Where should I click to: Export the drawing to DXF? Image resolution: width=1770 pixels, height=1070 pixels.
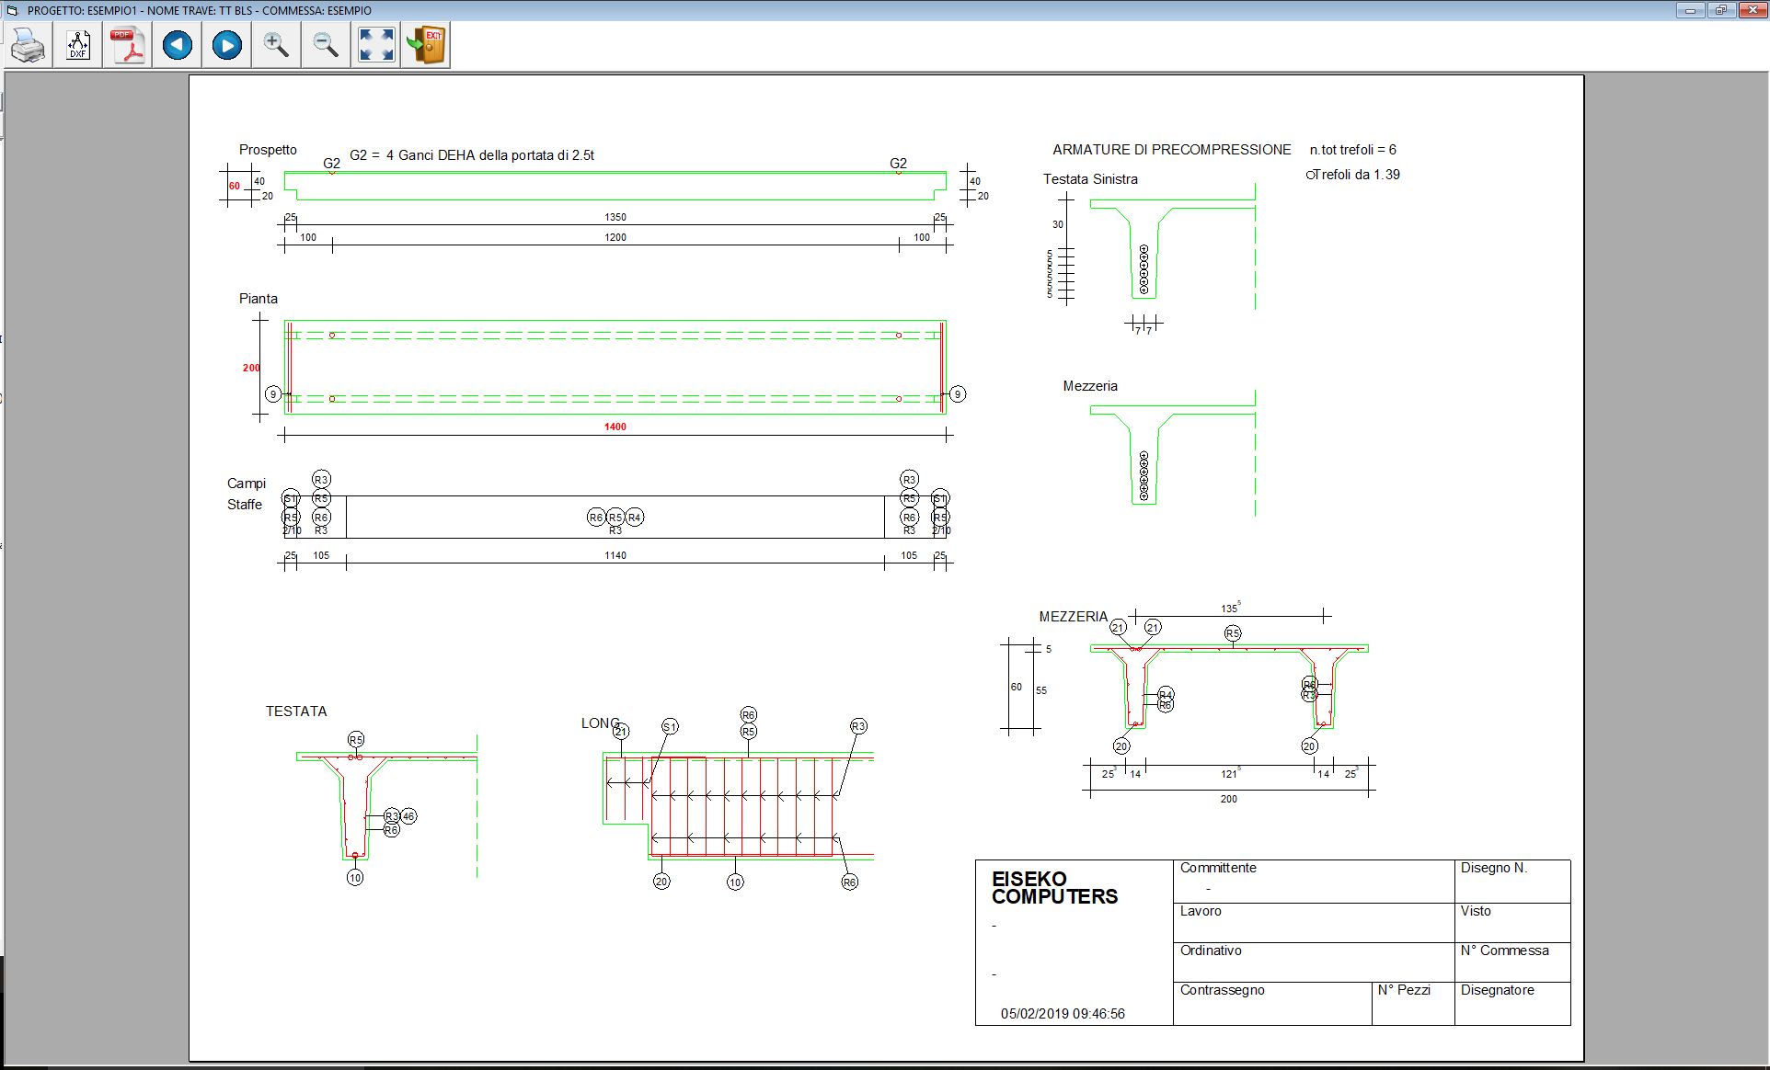pyautogui.click(x=78, y=45)
